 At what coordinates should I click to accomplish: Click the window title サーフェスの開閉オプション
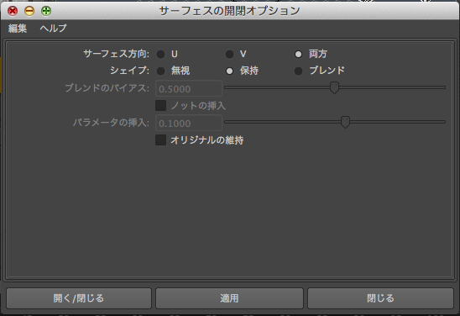pos(229,11)
